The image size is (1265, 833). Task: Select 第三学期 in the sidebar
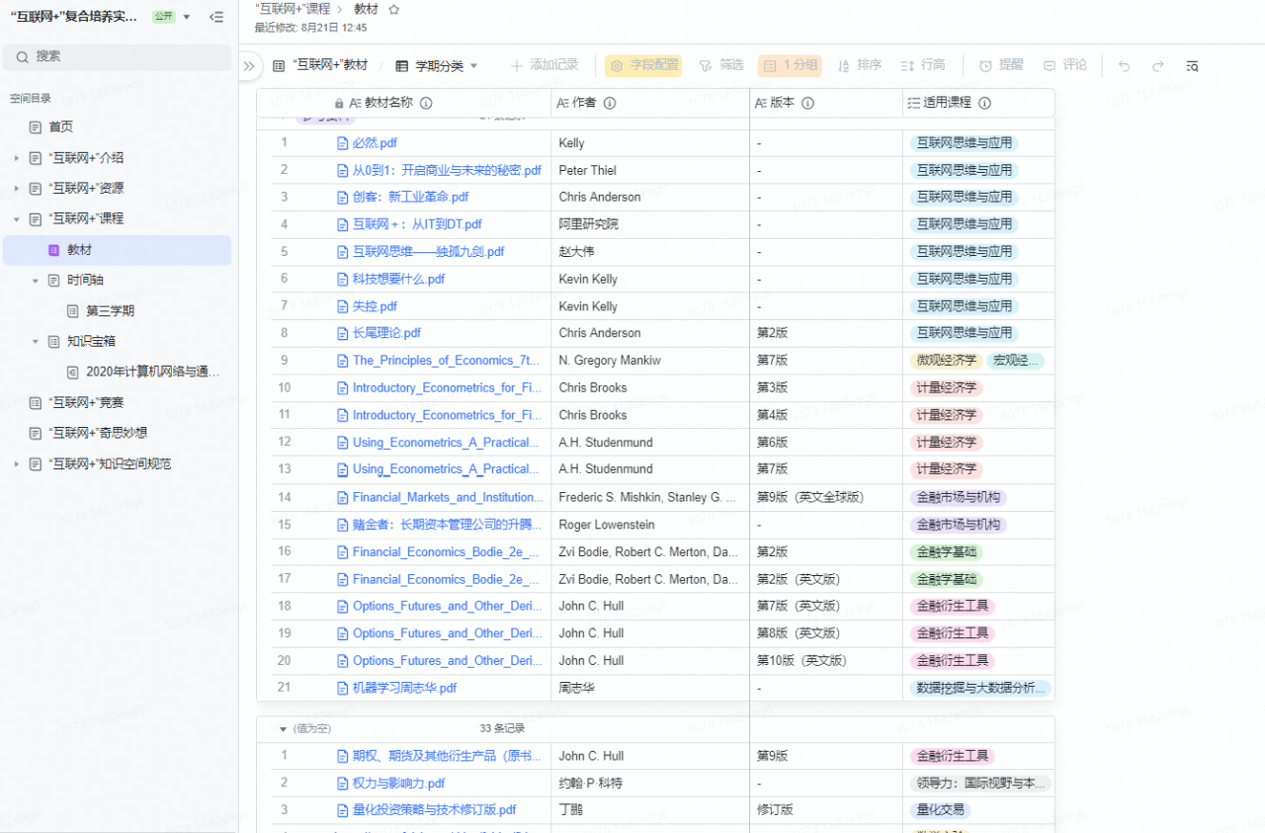pos(110,311)
